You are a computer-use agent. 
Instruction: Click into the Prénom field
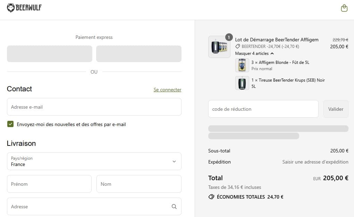[49, 184]
